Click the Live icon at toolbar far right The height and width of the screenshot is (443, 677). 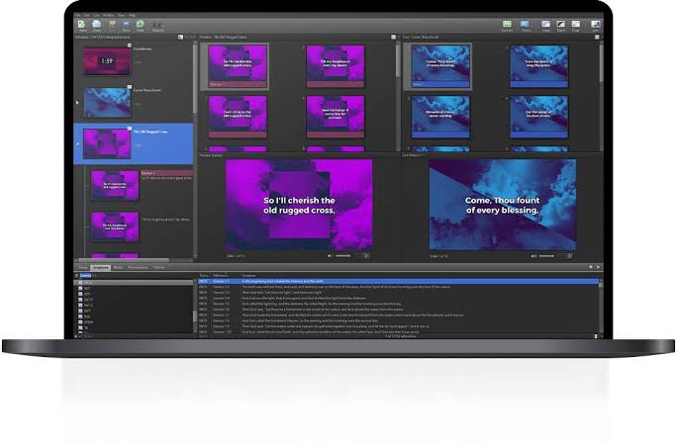pos(596,25)
